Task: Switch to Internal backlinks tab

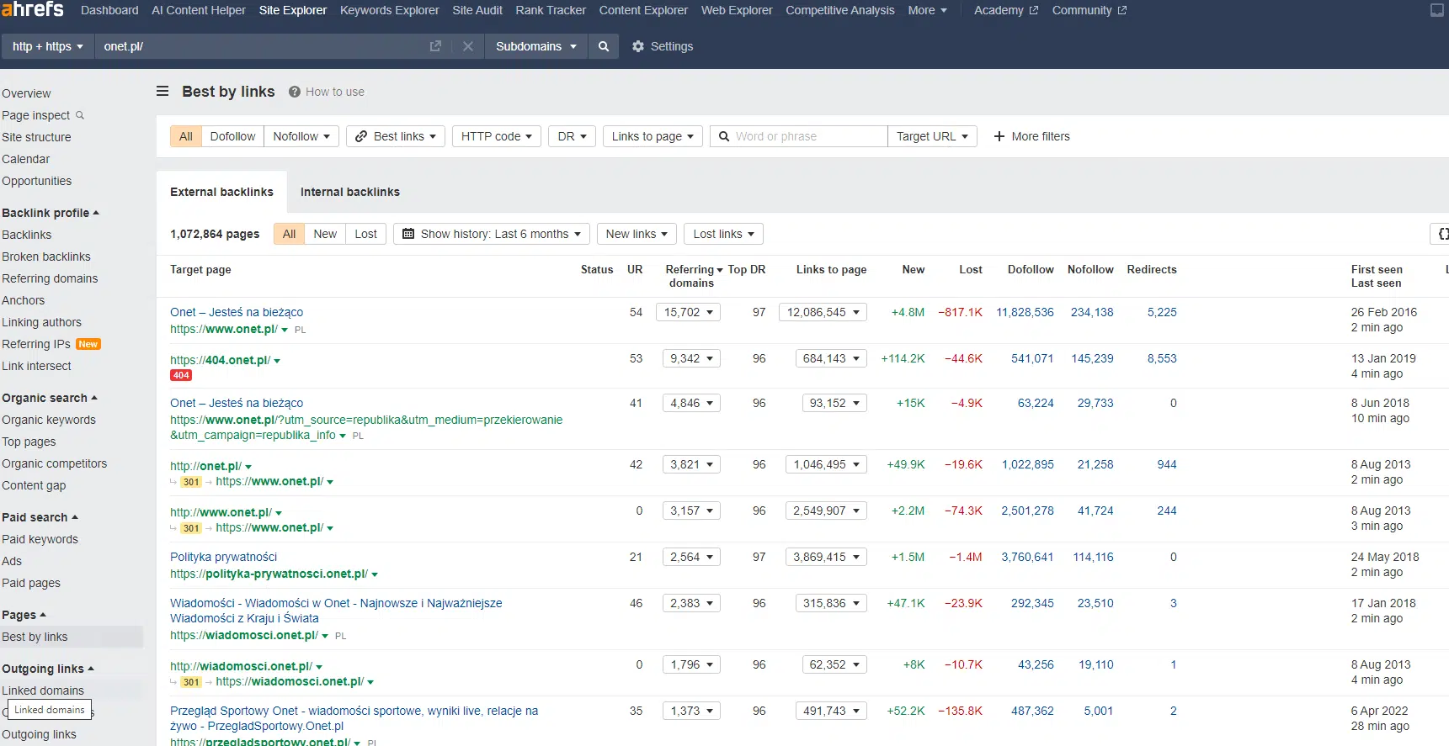Action: tap(350, 192)
